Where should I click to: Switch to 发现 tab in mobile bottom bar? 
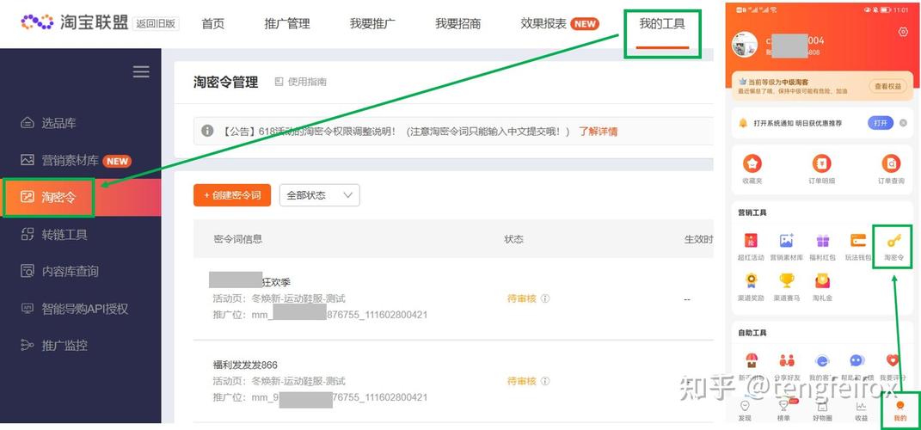pos(745,410)
